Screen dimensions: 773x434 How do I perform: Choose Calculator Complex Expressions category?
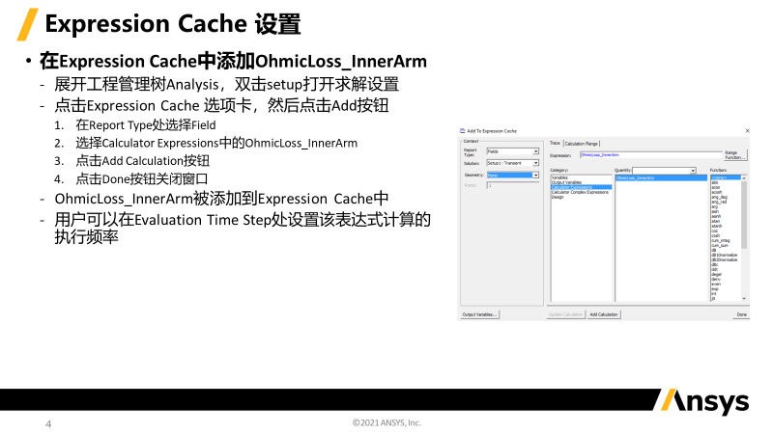click(580, 192)
